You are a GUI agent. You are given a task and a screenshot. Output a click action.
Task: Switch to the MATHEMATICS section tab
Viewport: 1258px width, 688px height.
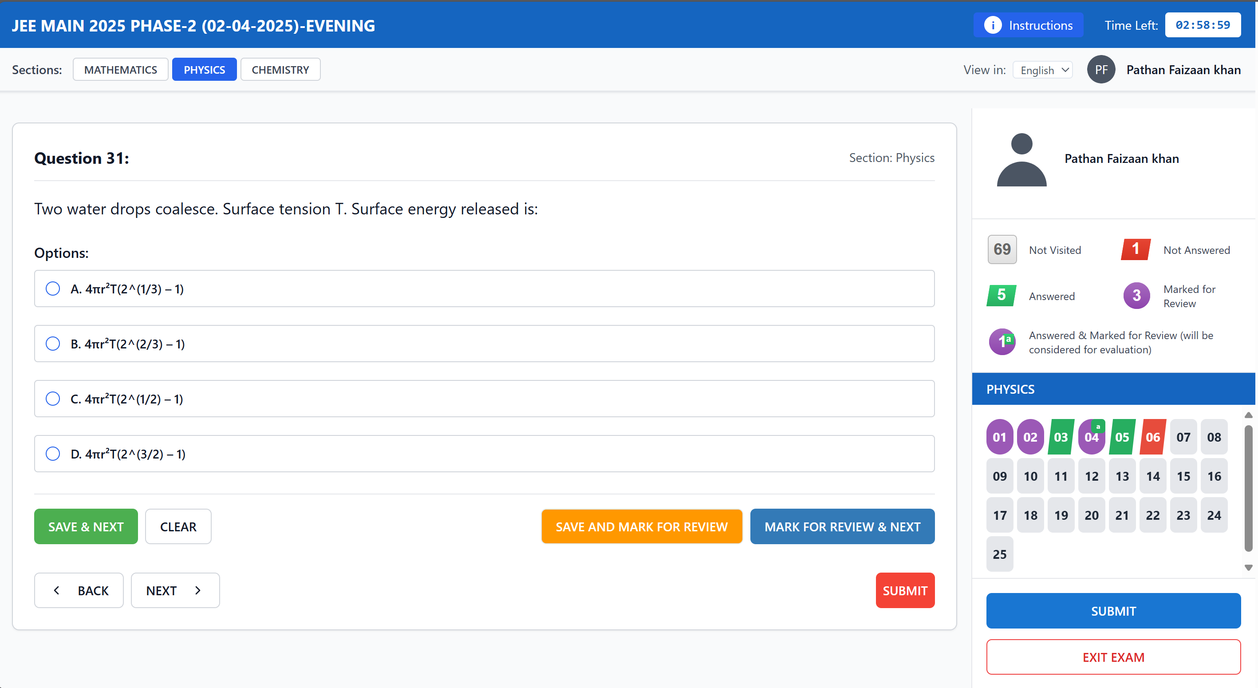point(120,69)
